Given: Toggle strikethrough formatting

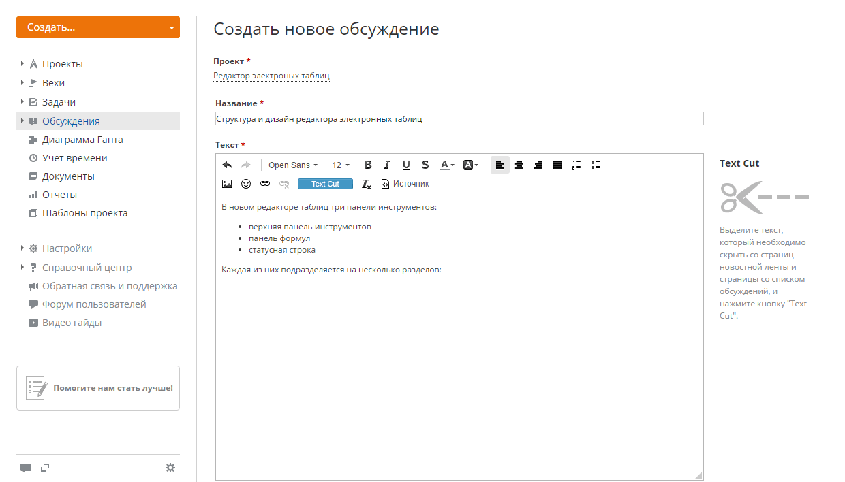Looking at the screenshot, I should (x=425, y=165).
